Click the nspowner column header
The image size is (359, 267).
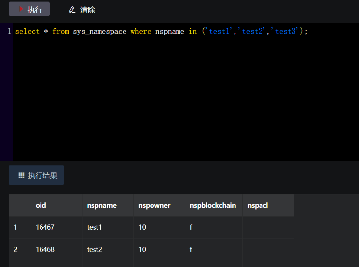pos(154,205)
